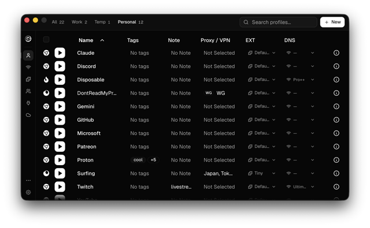This screenshot has height=228, width=370.
Task: Start the Disposable profile
Action: click(x=60, y=80)
